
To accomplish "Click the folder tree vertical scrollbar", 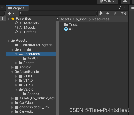I will pos(58,68).
